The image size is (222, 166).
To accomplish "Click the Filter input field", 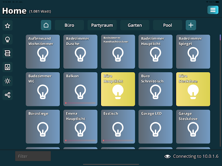I will click(33, 156).
